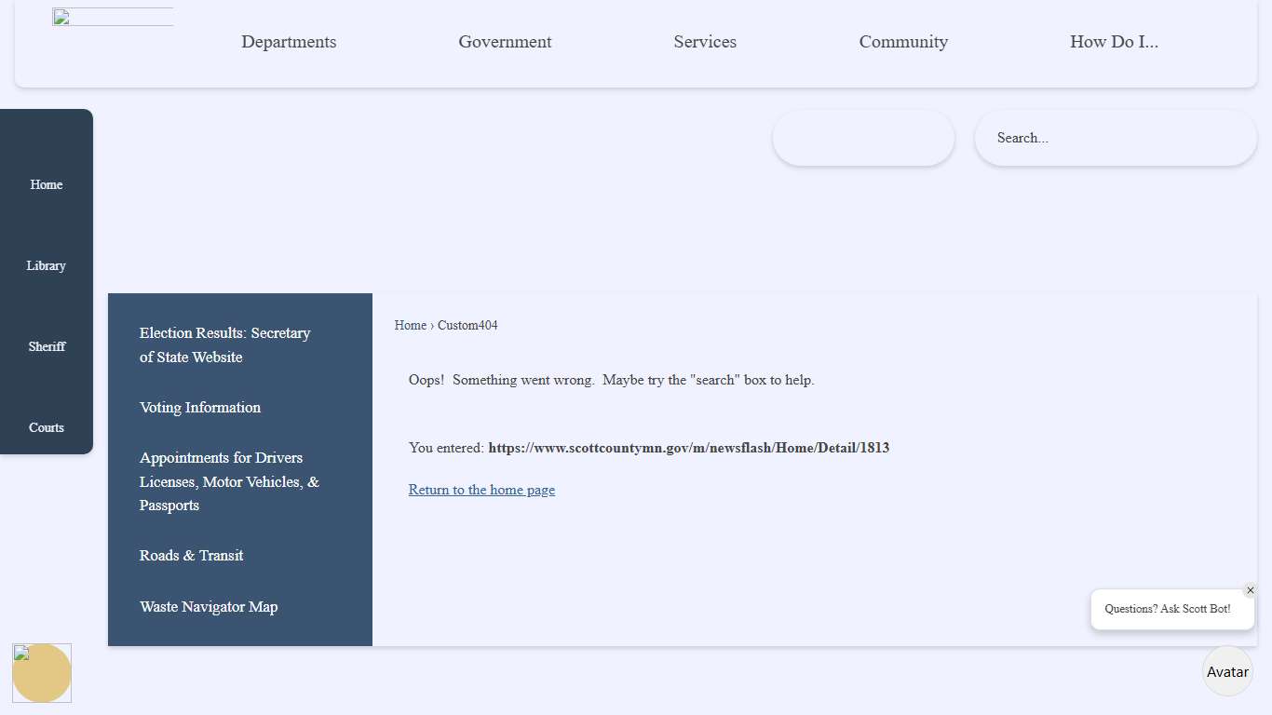The image size is (1272, 715).
Task: Click the round gold icon at bottom left
Action: [42, 672]
